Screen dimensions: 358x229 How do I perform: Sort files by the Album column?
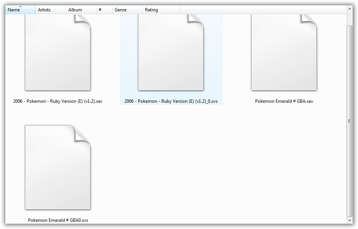tap(81, 10)
